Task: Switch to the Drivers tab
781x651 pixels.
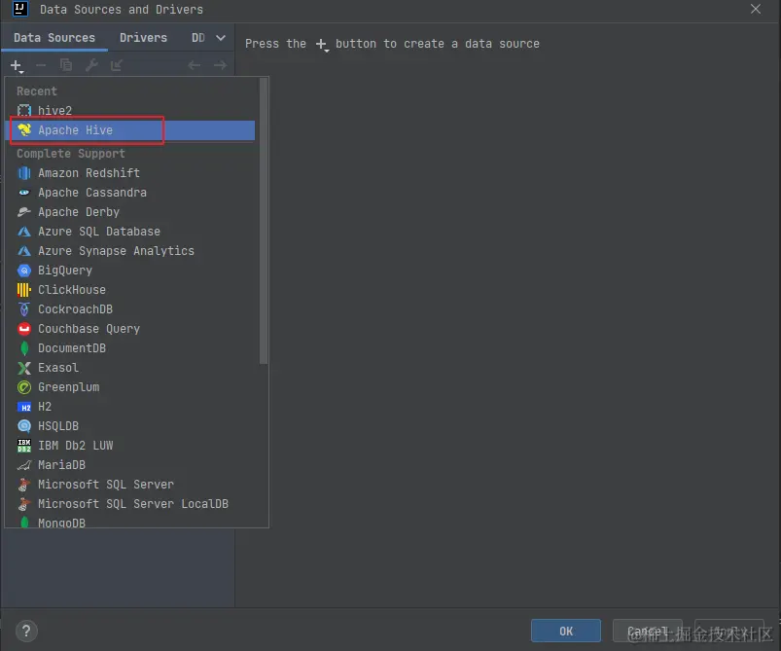Action: point(143,38)
